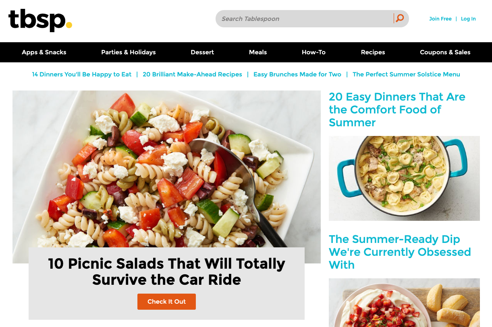This screenshot has height=327, width=492.
Task: Open 14 Dinners You'll Be Happy to Eat
Action: coord(82,74)
